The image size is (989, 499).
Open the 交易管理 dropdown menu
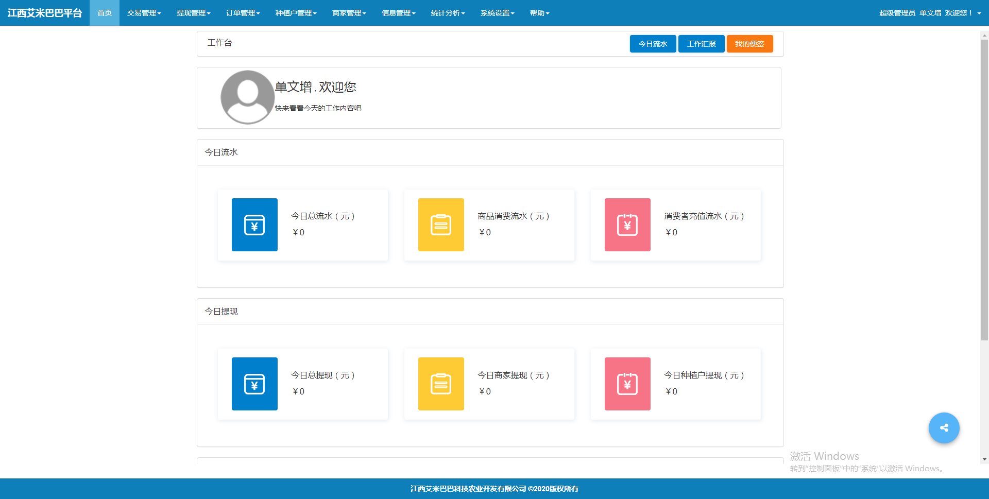tap(144, 13)
